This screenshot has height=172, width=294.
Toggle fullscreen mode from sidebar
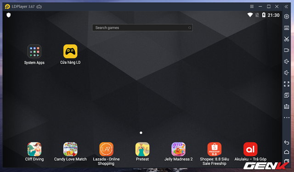pyautogui.click(x=287, y=84)
